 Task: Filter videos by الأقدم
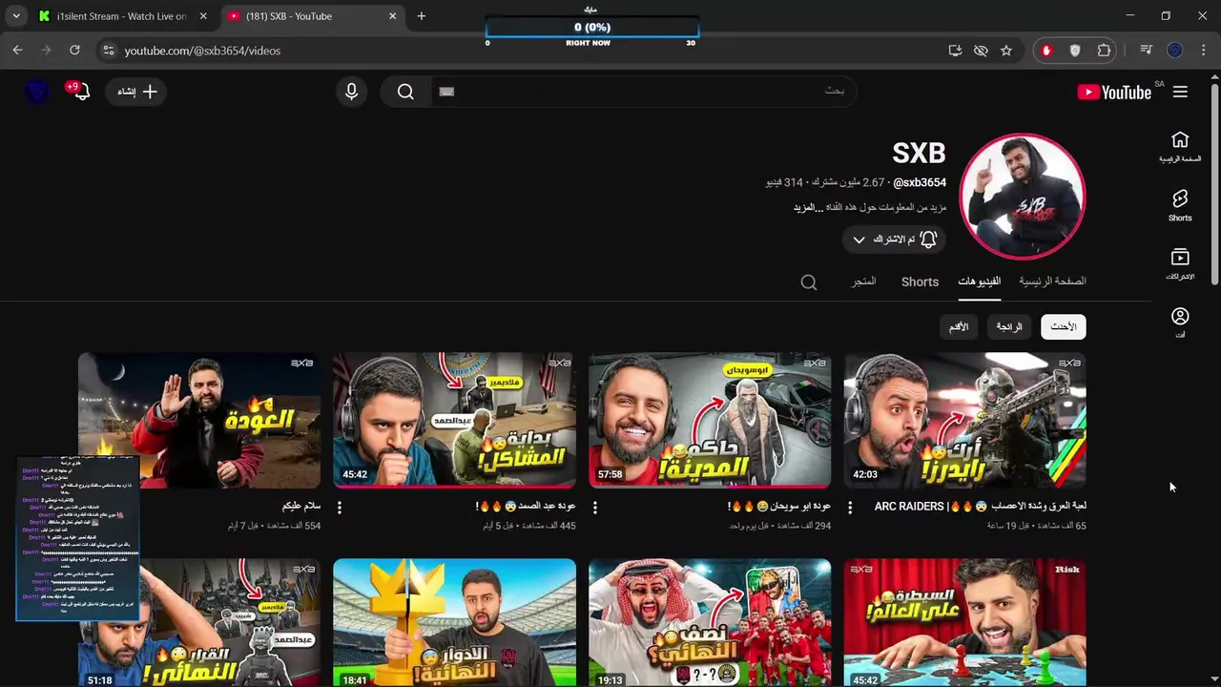tap(959, 327)
